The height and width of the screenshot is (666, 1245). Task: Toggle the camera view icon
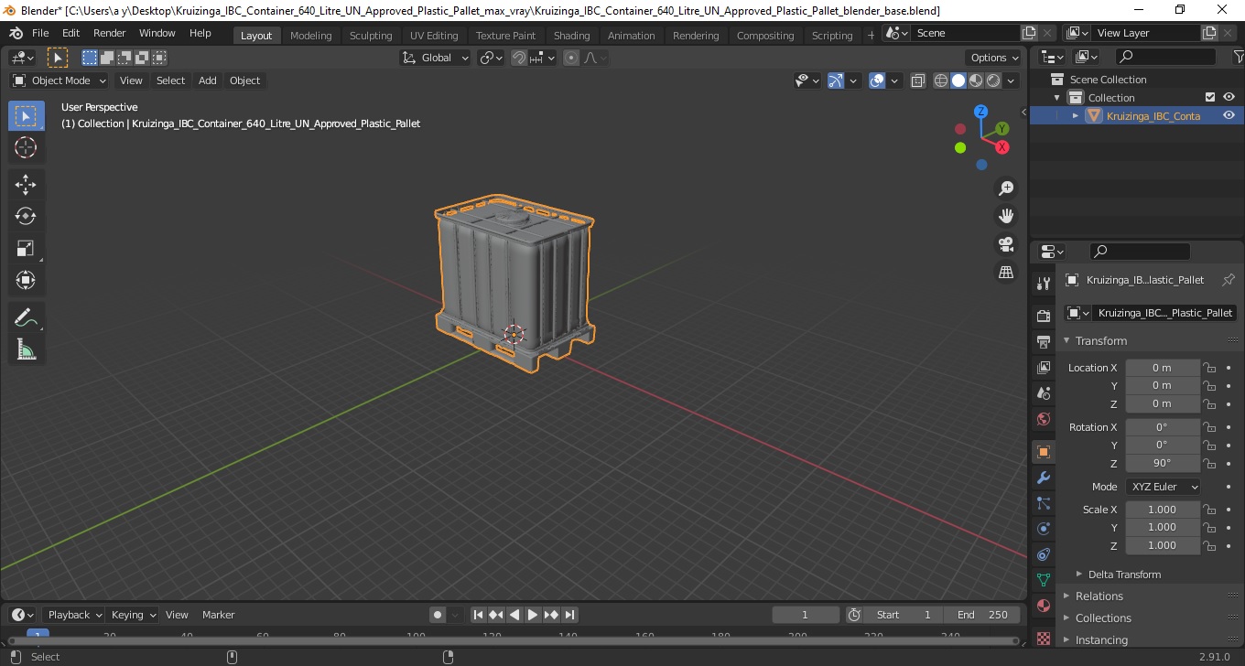point(1006,244)
